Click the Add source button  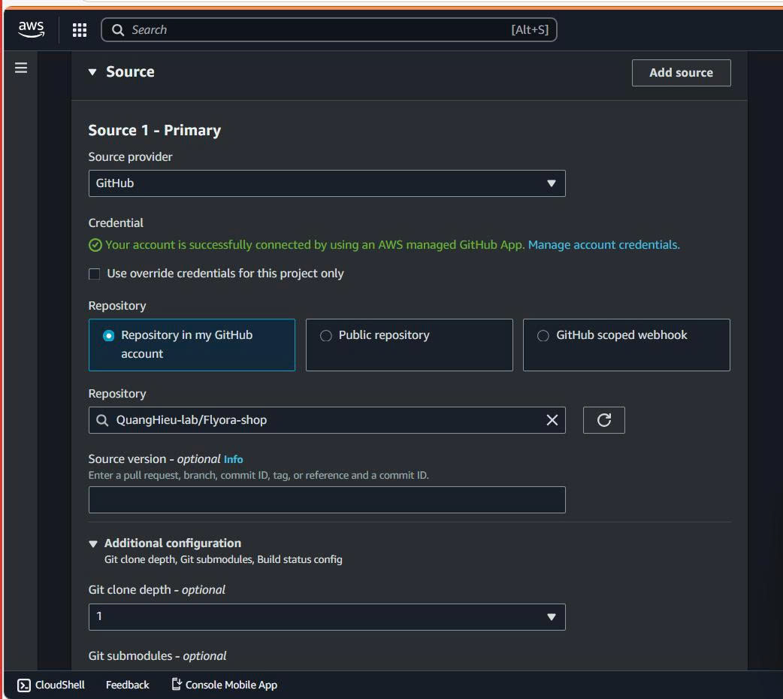tap(681, 72)
